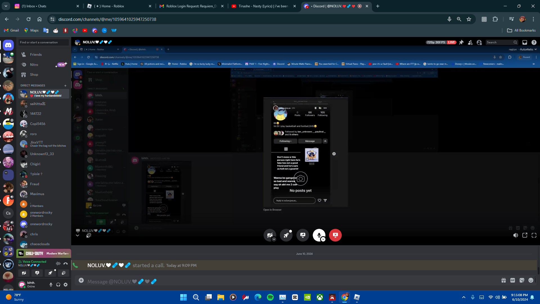Pop out the call window

(x=525, y=235)
